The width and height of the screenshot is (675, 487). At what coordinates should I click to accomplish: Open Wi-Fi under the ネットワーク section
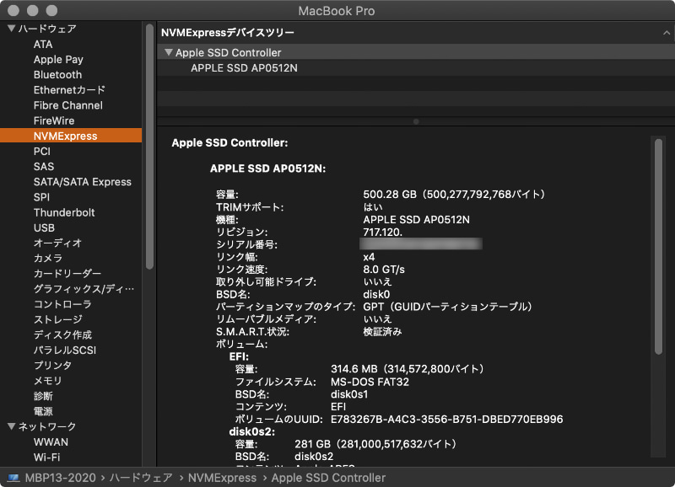[x=49, y=458]
